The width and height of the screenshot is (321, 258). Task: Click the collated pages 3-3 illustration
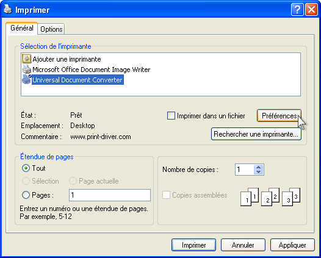291,197
